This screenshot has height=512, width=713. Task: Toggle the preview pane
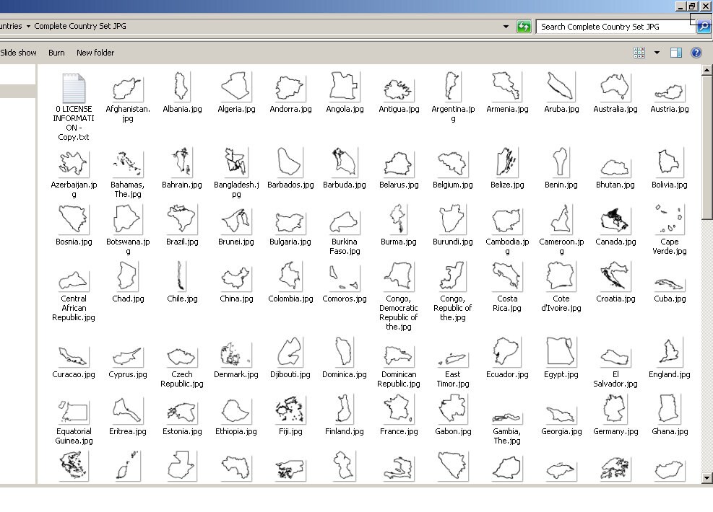click(x=676, y=52)
